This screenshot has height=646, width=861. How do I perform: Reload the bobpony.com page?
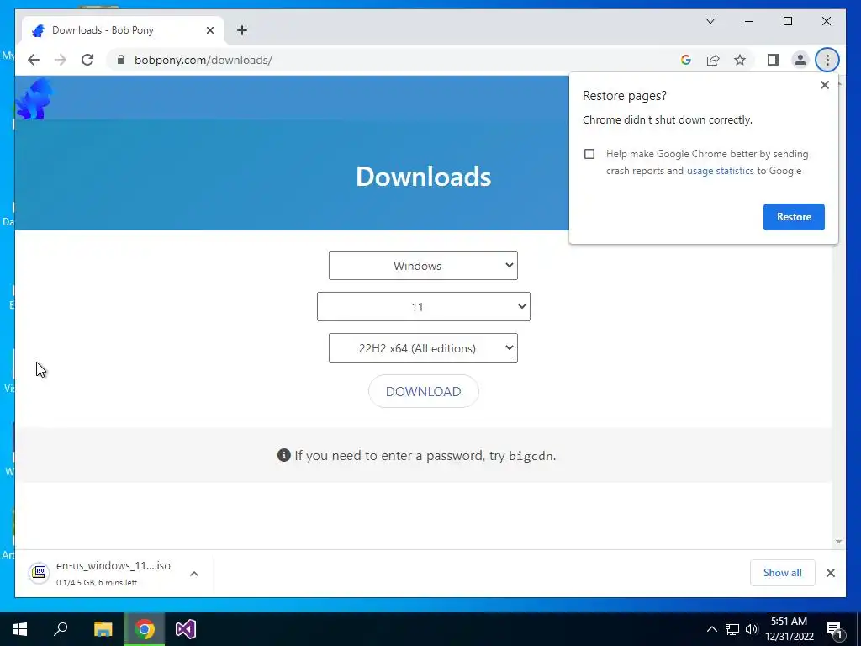click(x=87, y=60)
